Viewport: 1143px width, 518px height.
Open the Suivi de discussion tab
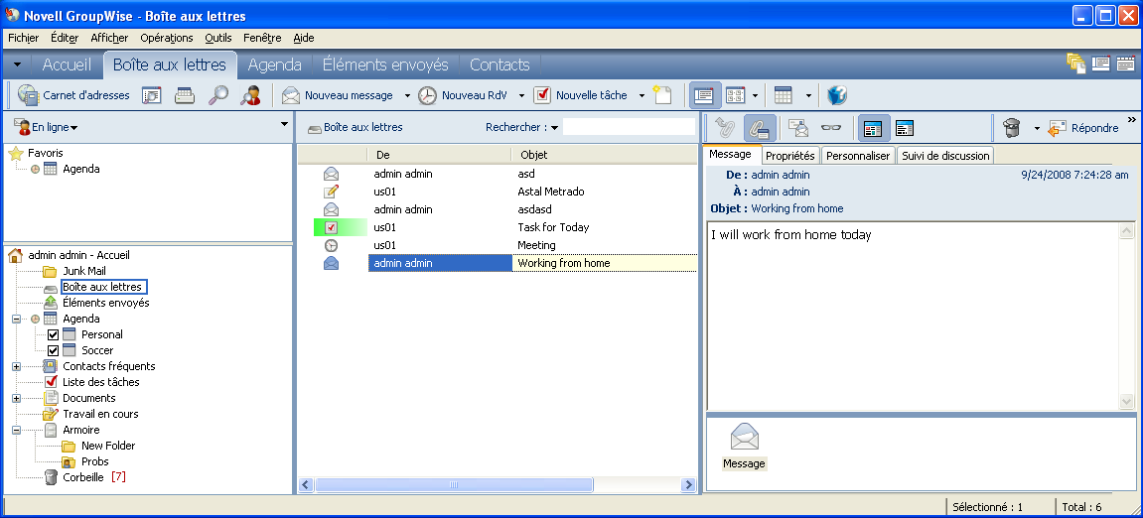944,156
